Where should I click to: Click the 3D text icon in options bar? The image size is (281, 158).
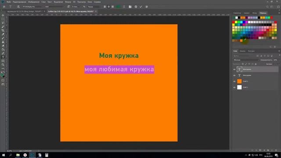147,7
